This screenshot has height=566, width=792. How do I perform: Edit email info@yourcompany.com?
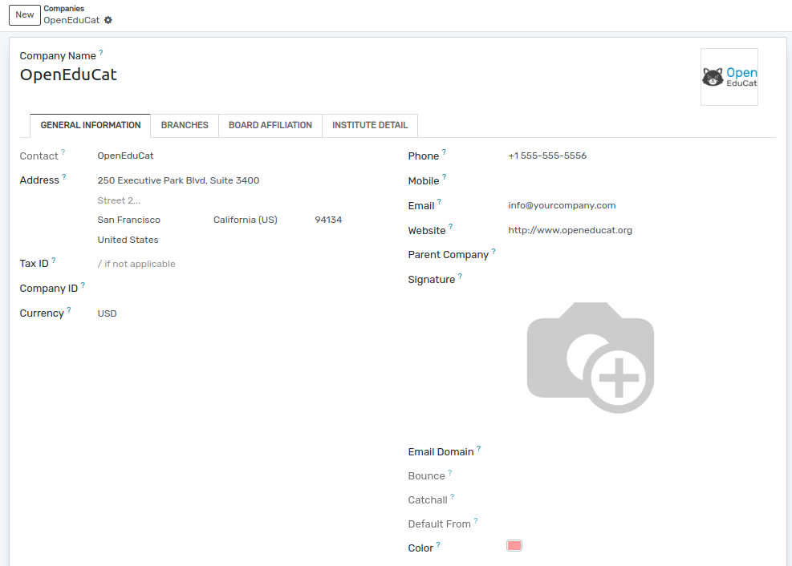(x=562, y=205)
